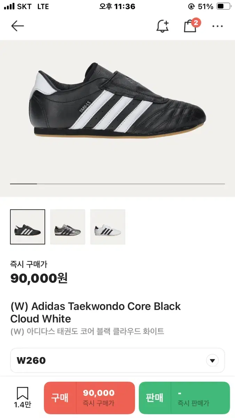Tap the signal strength bars icon
235x418 pixels.
tap(9, 6)
